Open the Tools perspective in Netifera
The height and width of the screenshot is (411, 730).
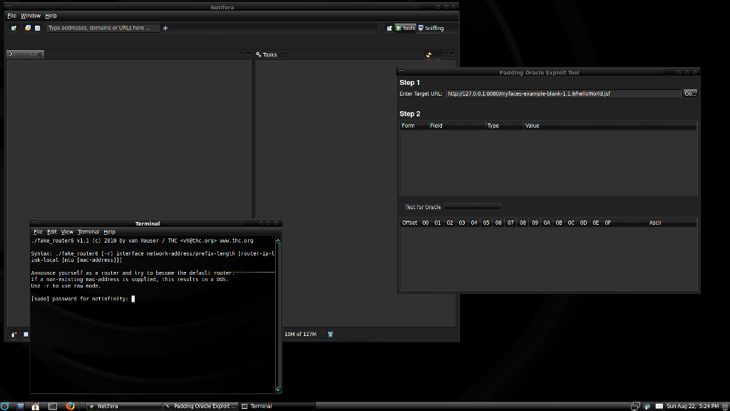(405, 28)
